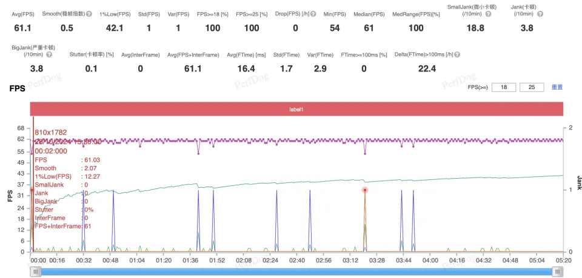Viewport: 582px width, 278px height.
Task: Click the FPS chart title heading
Action: coord(18,88)
